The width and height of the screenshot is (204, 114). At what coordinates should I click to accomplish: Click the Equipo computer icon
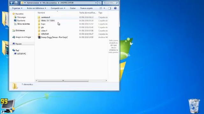click(x=13, y=44)
